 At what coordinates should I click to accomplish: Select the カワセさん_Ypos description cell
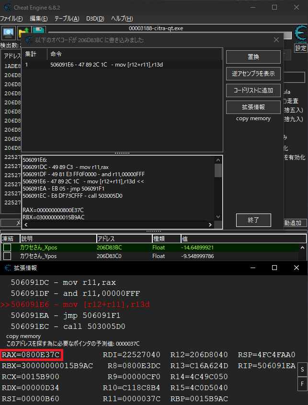point(38,256)
